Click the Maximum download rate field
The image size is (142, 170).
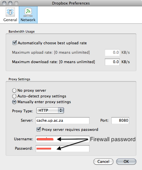coord(112,62)
